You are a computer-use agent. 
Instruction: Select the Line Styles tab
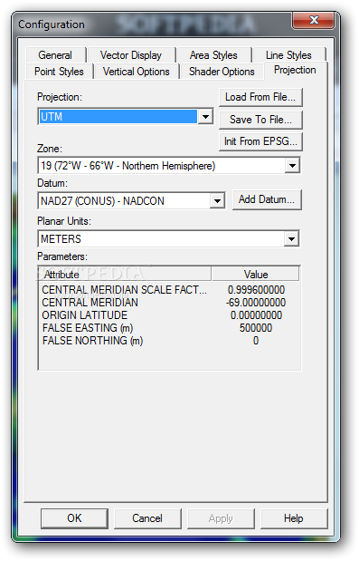(x=288, y=55)
